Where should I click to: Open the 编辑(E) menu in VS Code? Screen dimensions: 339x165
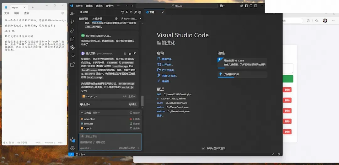coord(89,6)
